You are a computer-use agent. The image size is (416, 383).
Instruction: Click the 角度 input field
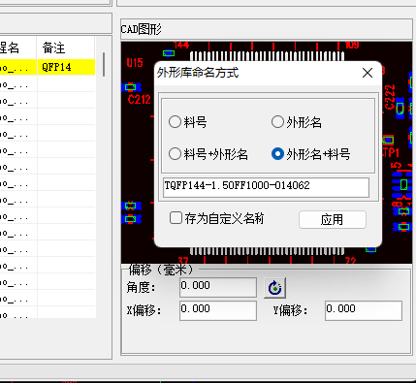(x=218, y=287)
